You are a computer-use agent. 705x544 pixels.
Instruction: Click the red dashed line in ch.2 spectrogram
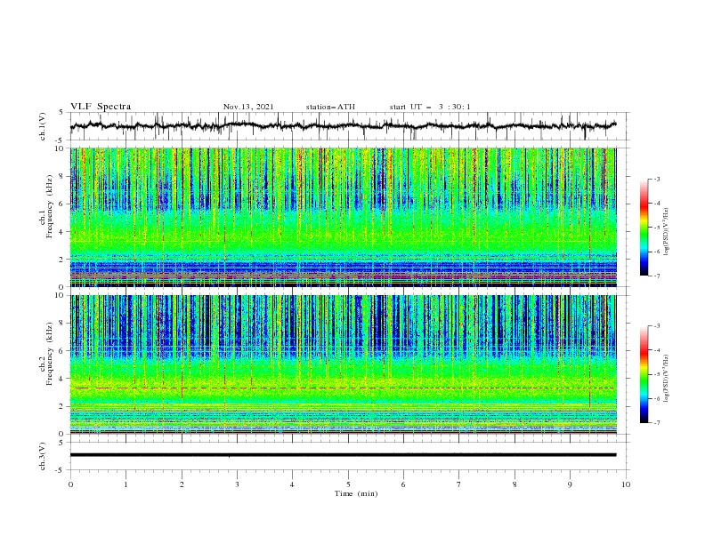343,388
